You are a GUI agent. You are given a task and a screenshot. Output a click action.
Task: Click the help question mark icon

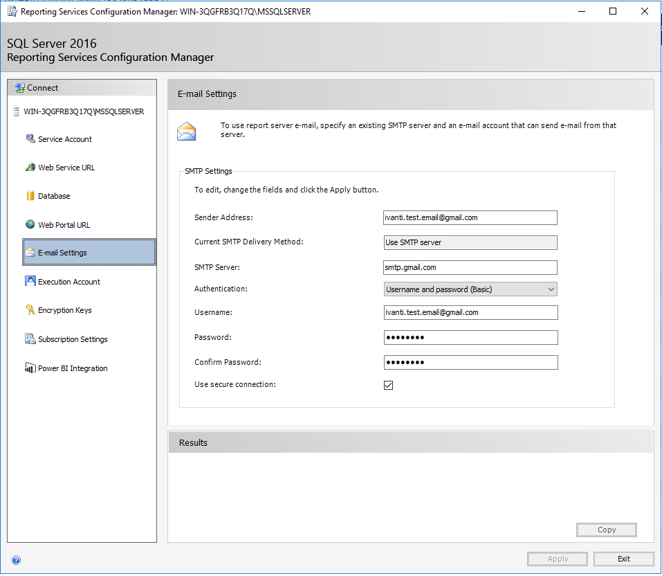(15, 559)
